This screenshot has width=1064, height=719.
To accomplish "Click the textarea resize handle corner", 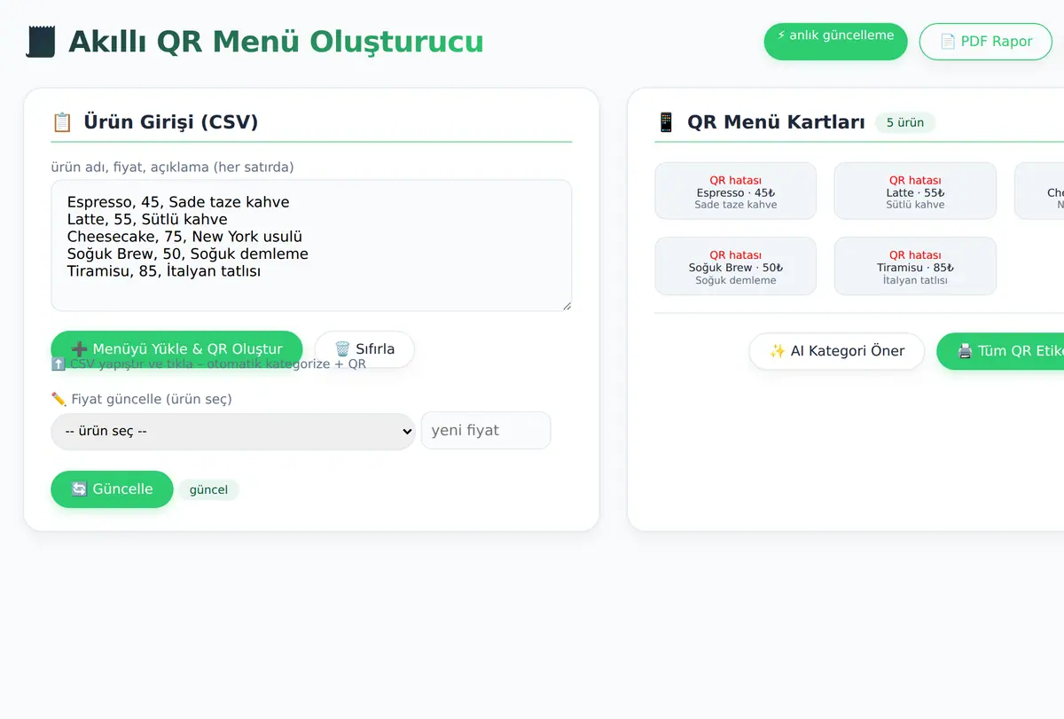I will tap(566, 305).
